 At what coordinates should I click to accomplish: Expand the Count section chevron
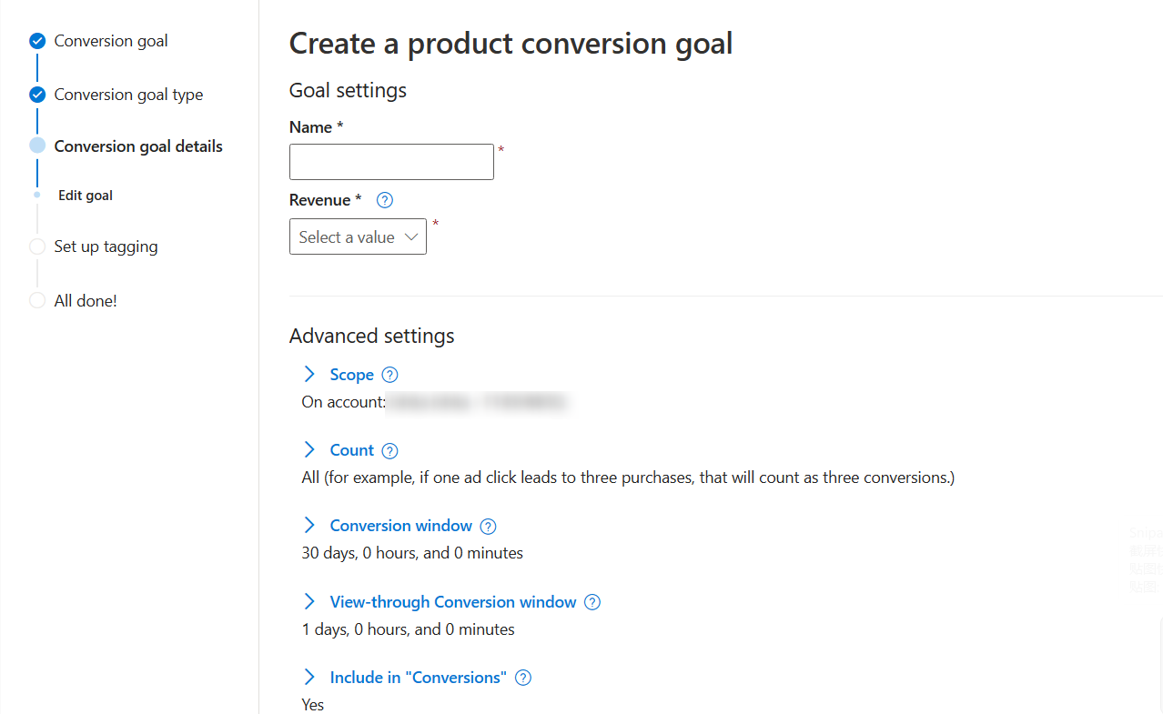pos(309,450)
